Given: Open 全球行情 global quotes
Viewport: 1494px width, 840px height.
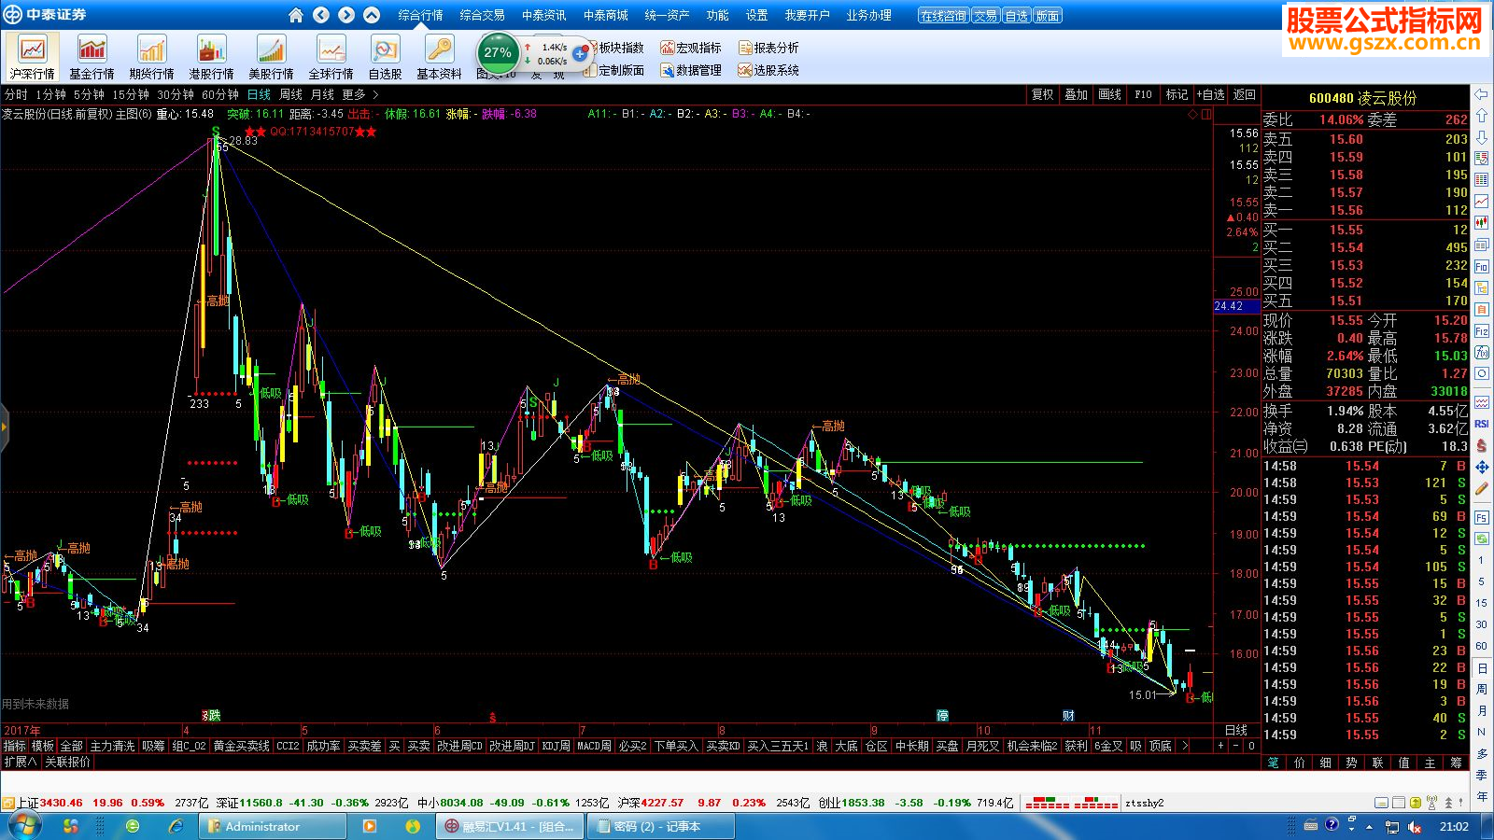Looking at the screenshot, I should [331, 57].
